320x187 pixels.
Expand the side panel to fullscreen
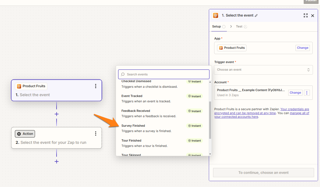[306, 15]
